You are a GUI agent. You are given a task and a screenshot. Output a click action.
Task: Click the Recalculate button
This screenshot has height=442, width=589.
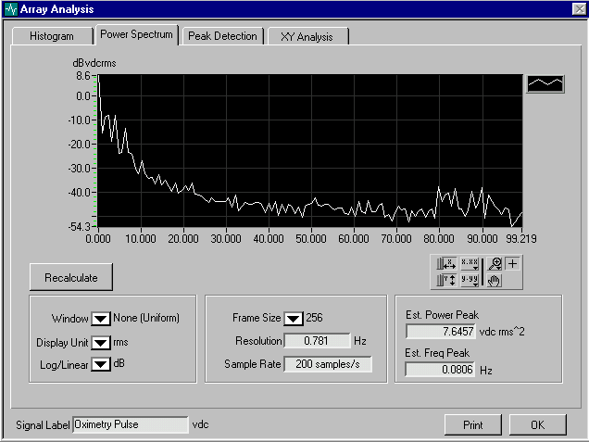71,277
